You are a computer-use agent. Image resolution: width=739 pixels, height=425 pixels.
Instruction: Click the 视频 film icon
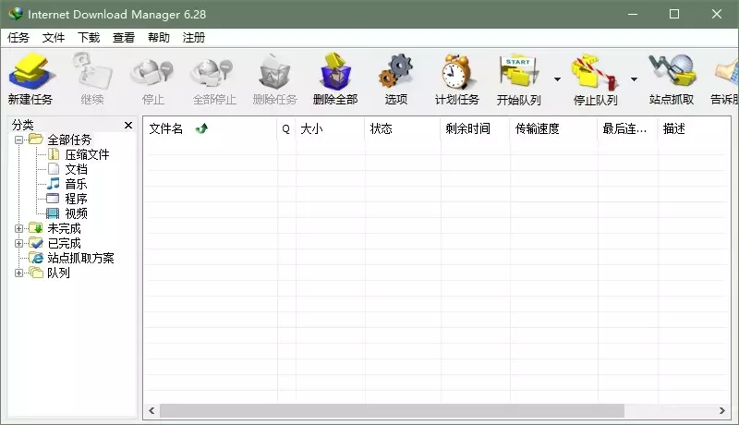(x=53, y=214)
